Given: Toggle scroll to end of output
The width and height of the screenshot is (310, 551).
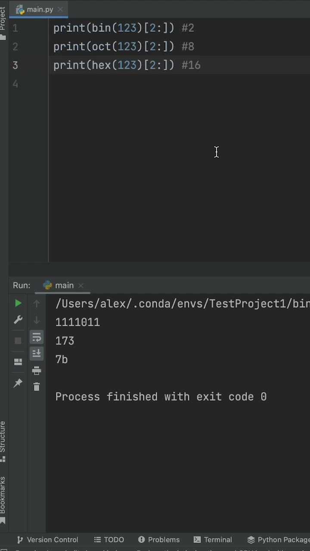Looking at the screenshot, I should (37, 353).
